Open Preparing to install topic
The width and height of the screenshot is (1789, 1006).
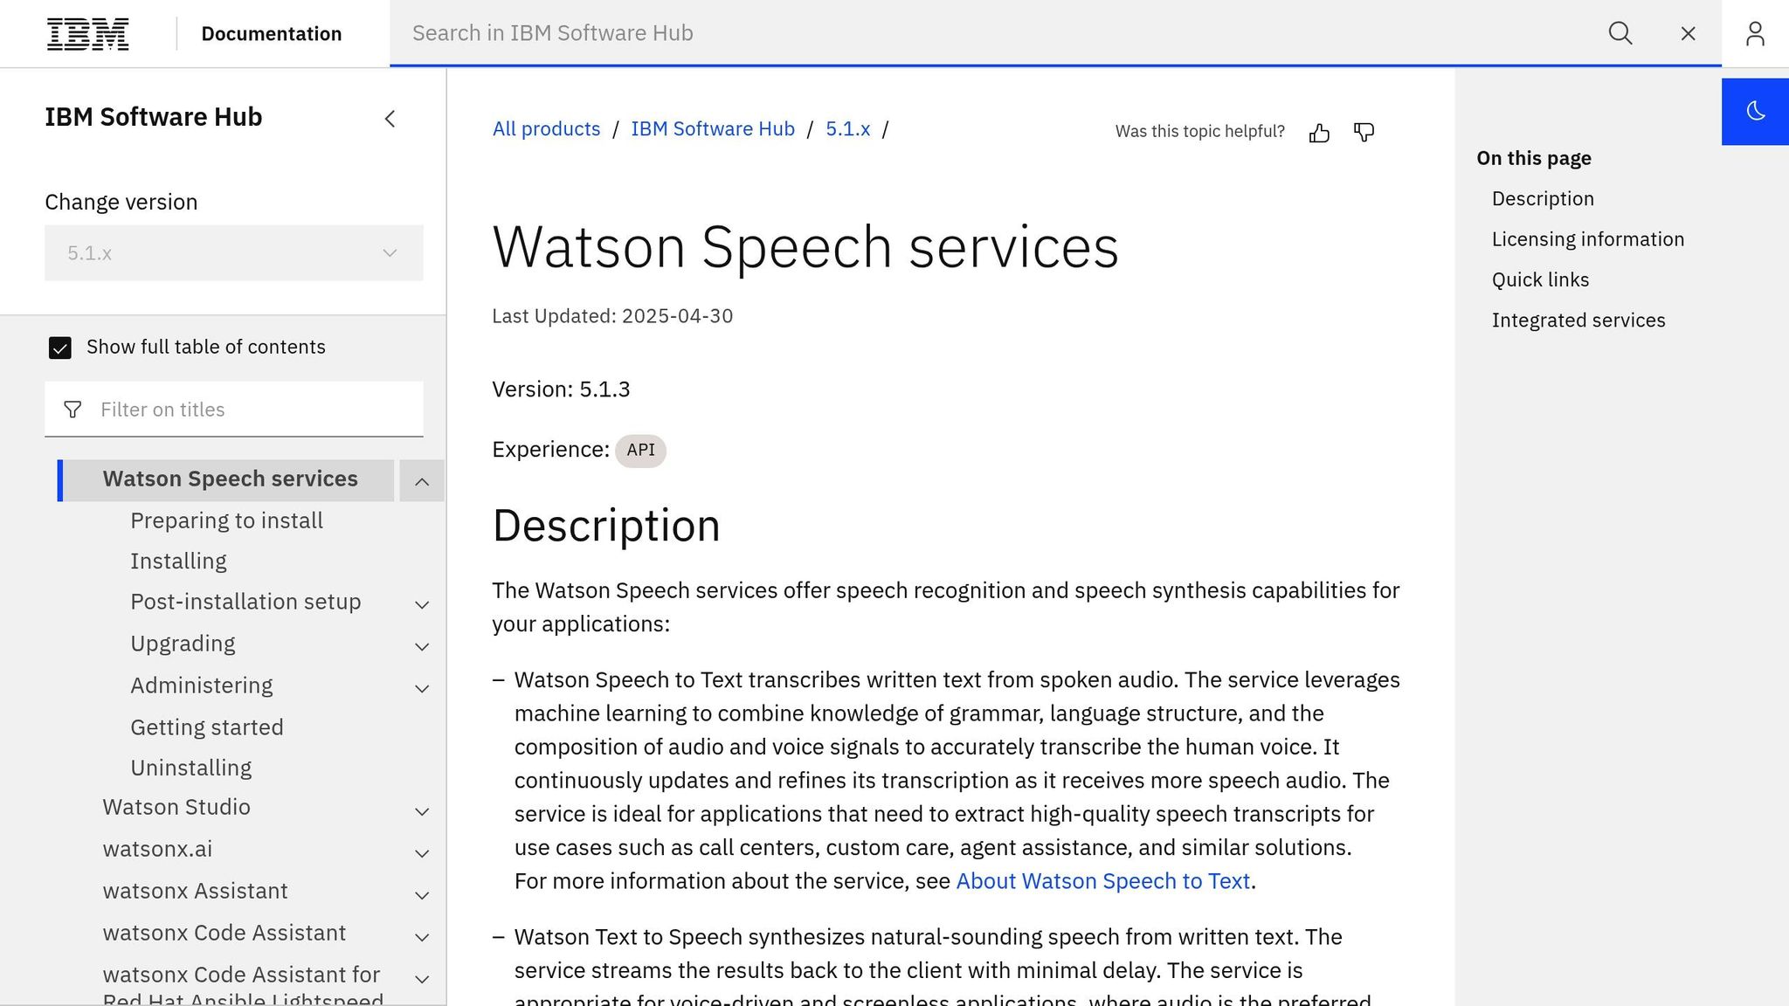tap(226, 520)
